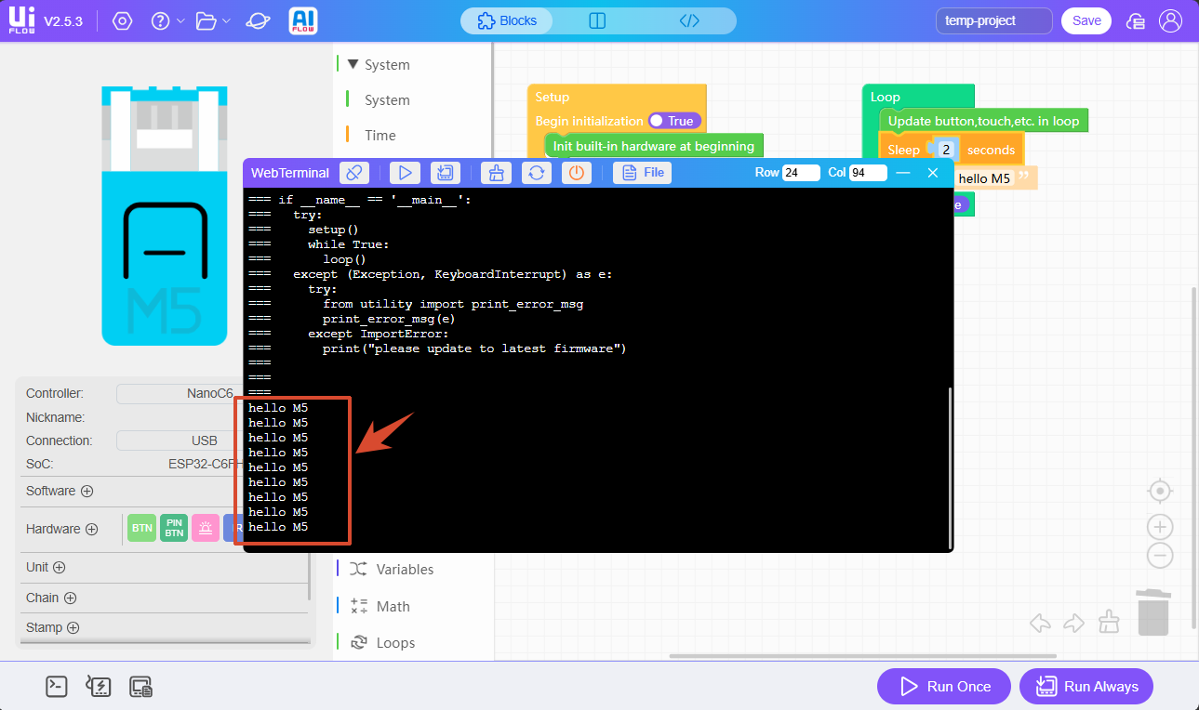Click the trash can on canvas

coord(1153,612)
